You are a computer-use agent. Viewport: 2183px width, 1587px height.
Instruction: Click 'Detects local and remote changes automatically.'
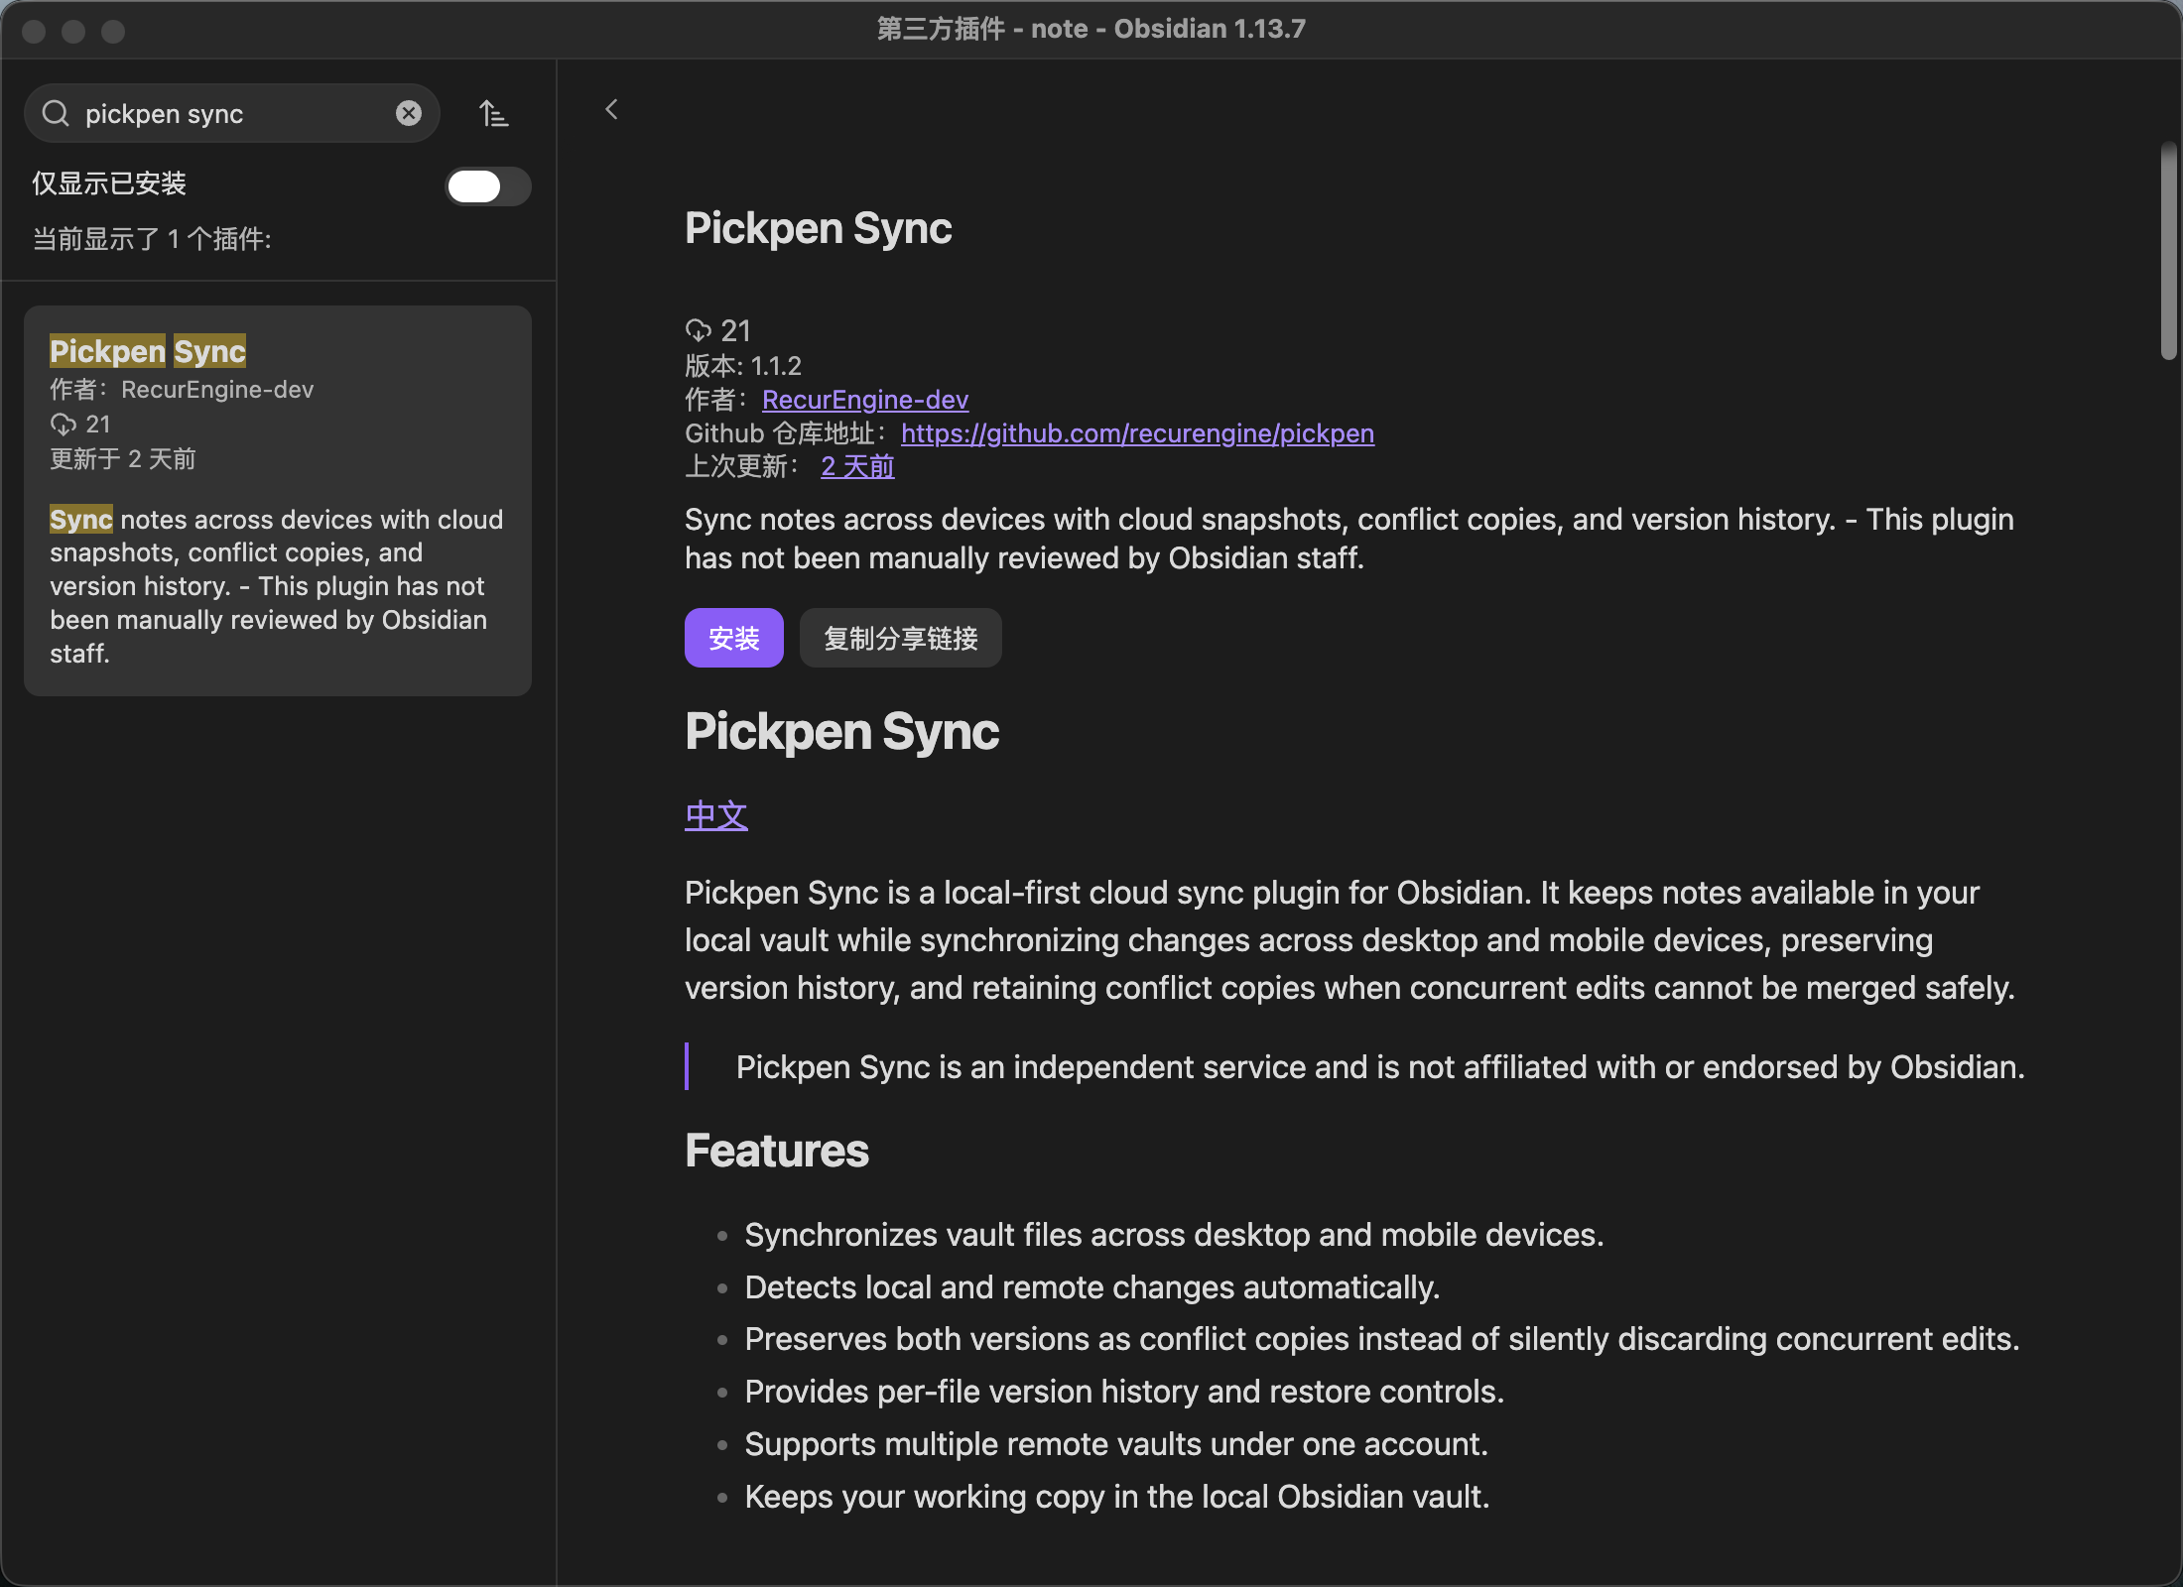pos(1091,1287)
